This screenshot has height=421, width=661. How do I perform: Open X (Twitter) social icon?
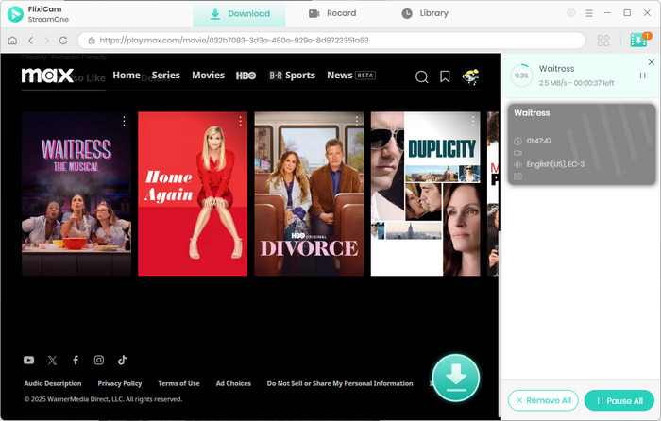coord(52,360)
